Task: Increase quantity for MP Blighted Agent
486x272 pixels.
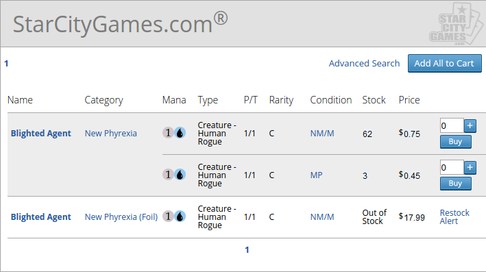Action: (x=470, y=168)
